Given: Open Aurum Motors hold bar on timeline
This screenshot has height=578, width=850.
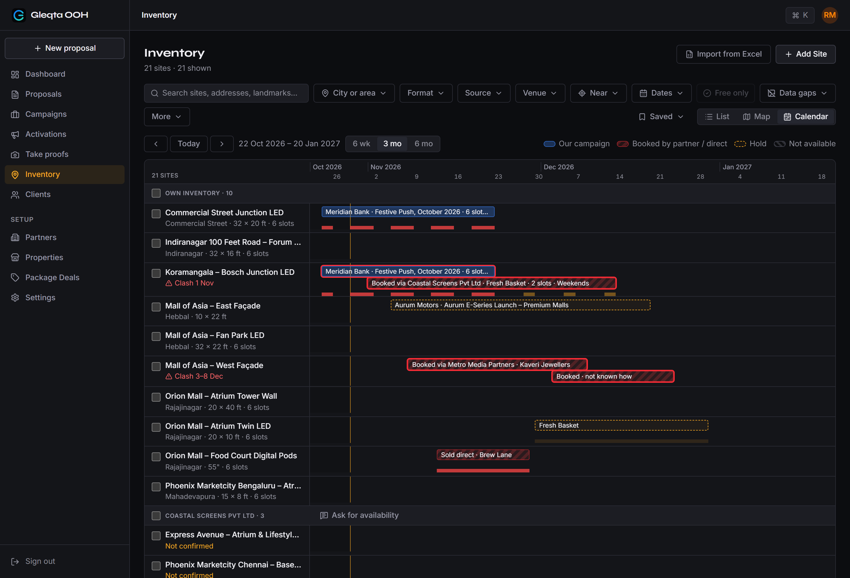Looking at the screenshot, I should [520, 305].
